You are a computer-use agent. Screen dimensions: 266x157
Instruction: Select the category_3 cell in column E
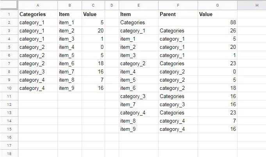point(138,96)
